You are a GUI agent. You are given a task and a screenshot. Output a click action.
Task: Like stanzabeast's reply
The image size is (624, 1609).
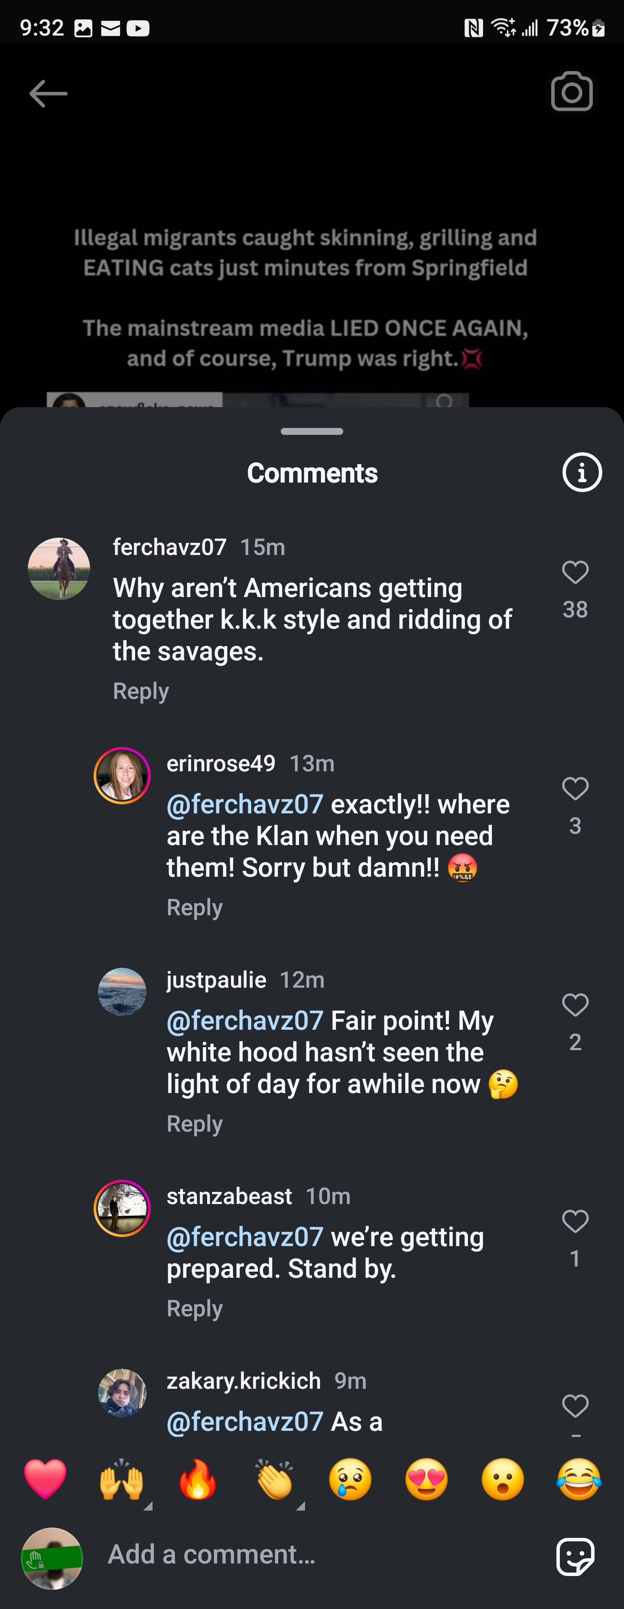coord(575,1221)
